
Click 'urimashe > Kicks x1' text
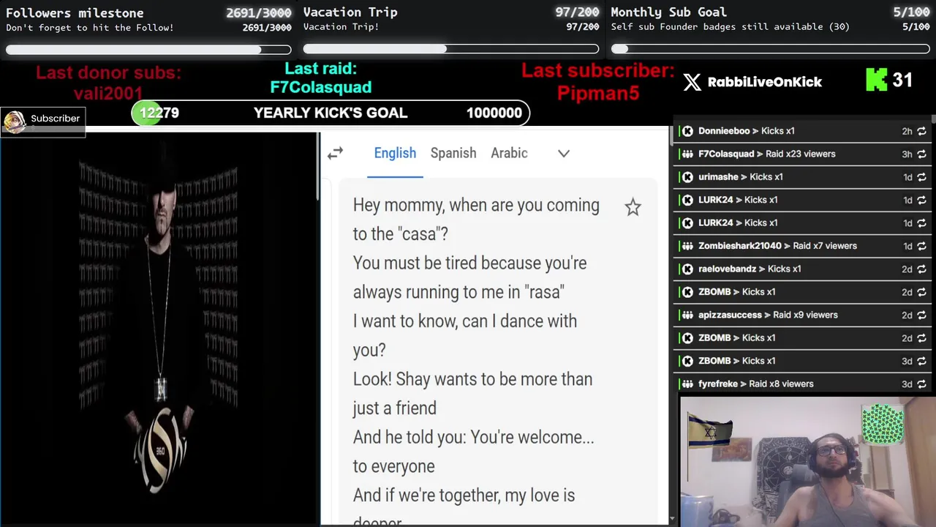coord(741,177)
